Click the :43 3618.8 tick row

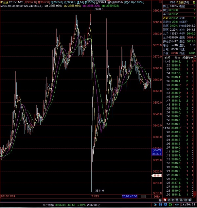(x=178, y=93)
